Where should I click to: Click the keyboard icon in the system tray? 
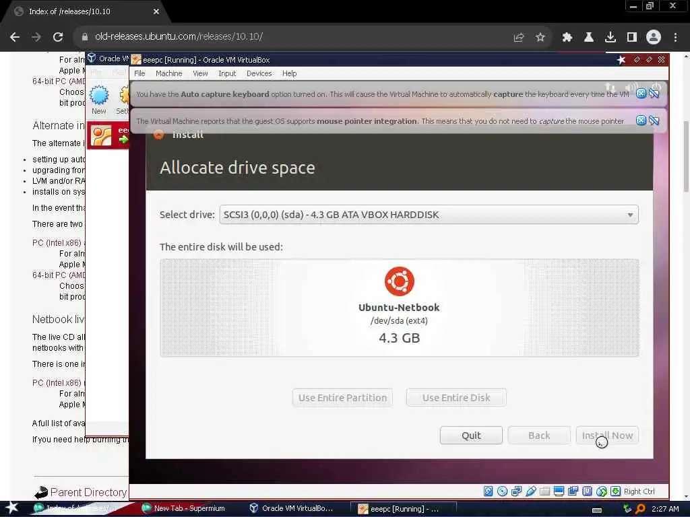tap(597, 510)
